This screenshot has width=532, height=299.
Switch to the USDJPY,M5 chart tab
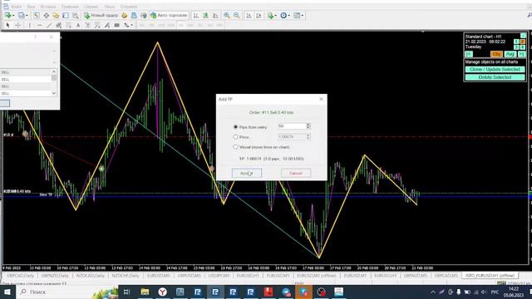coord(219,276)
